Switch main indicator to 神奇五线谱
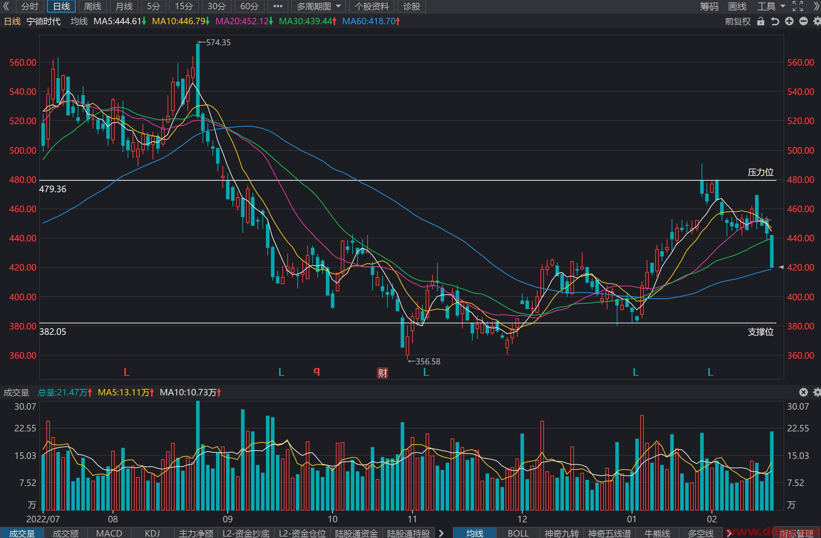821x538 pixels. tap(610, 533)
